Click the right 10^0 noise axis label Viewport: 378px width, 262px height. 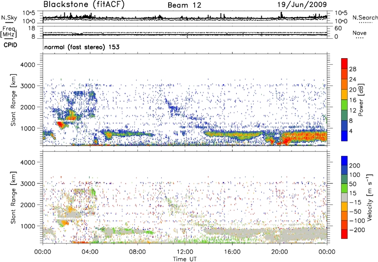click(341, 21)
